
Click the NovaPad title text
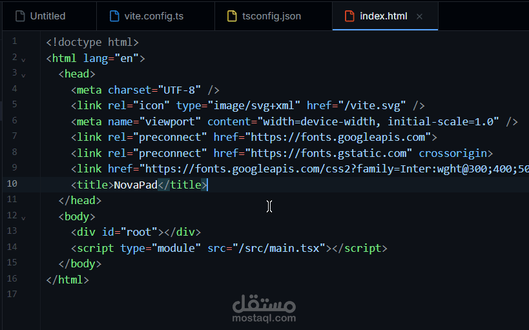136,185
